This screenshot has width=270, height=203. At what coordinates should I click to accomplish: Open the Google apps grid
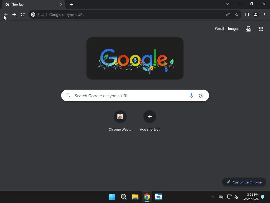pyautogui.click(x=261, y=29)
